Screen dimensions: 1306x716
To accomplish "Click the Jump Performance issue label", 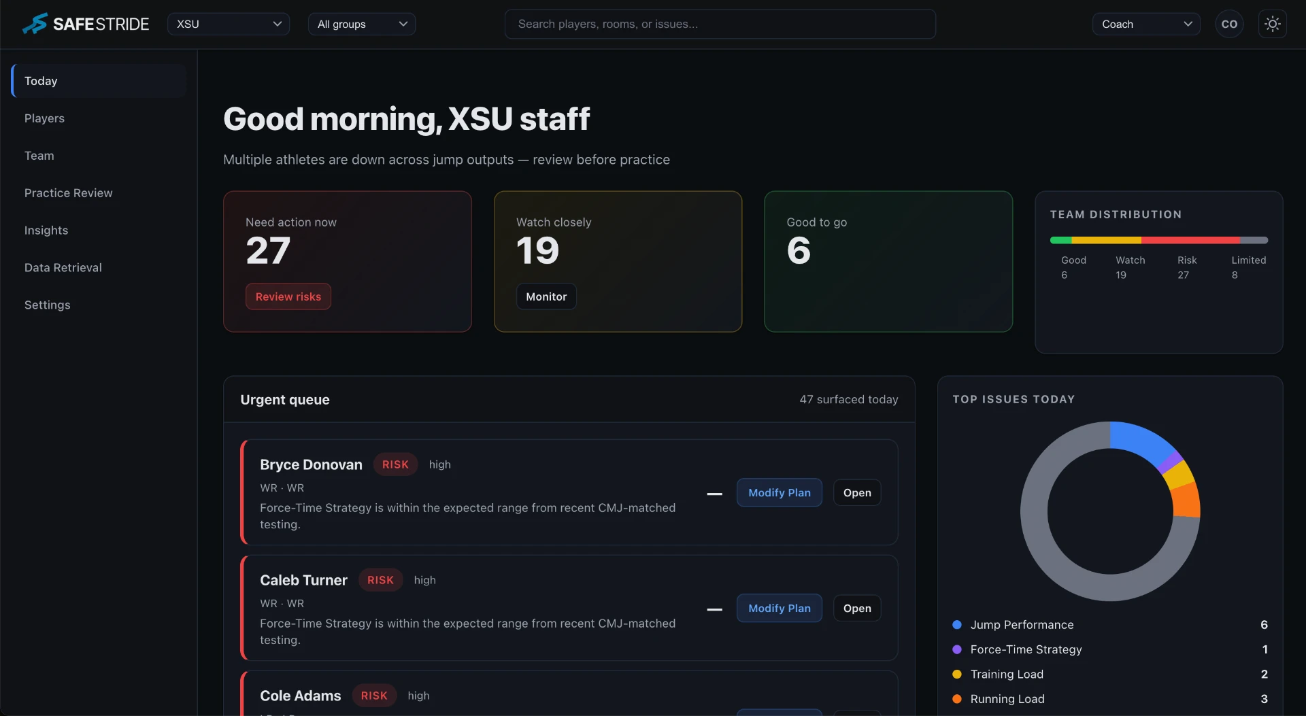I will (x=1022, y=624).
